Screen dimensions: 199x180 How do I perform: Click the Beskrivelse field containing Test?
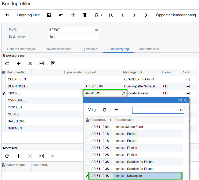[x=73, y=37]
